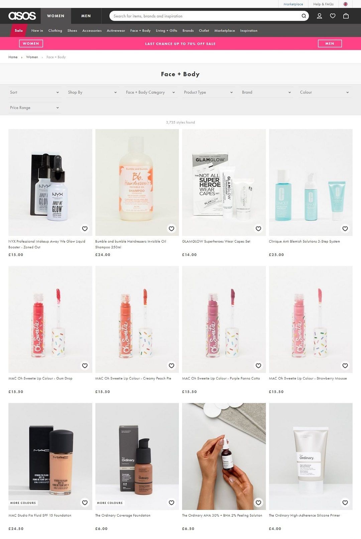
Task: Open the shopping bag icon
Action: [x=346, y=16]
